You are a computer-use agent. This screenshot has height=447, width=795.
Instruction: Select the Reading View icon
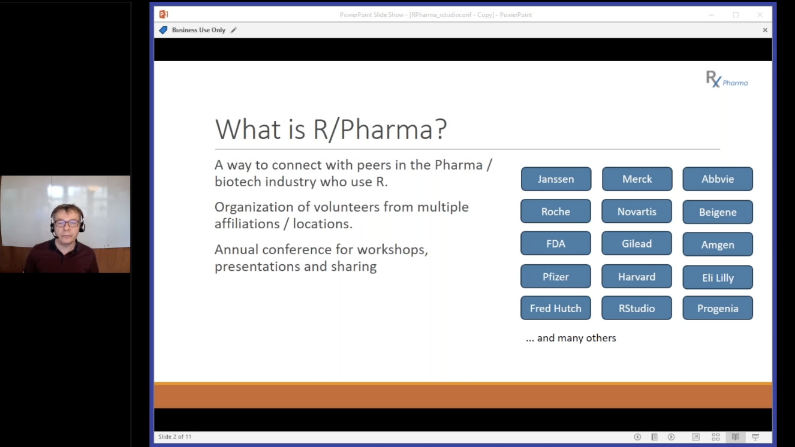(736, 437)
